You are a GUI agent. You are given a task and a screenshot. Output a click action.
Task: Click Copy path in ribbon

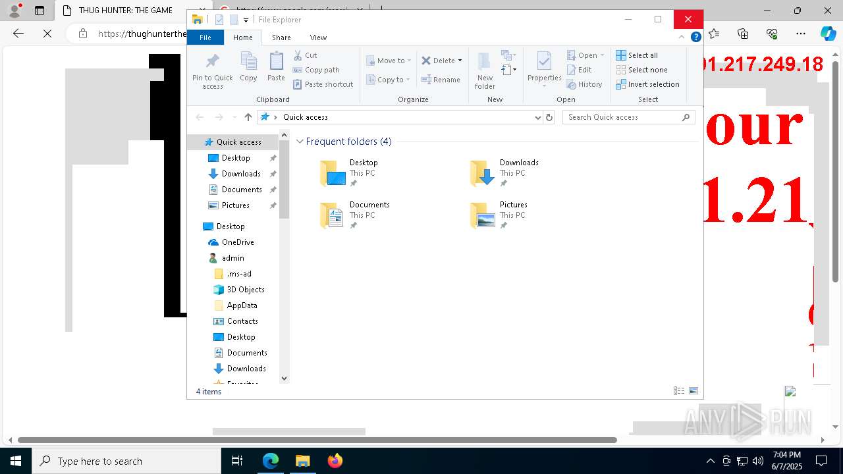click(316, 70)
